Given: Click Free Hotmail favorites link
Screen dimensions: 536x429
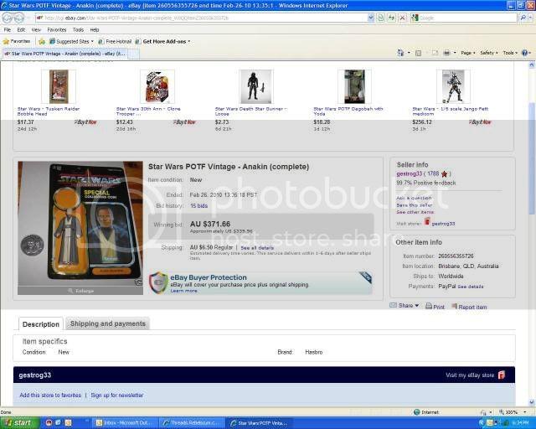Looking at the screenshot, I should tap(115, 41).
